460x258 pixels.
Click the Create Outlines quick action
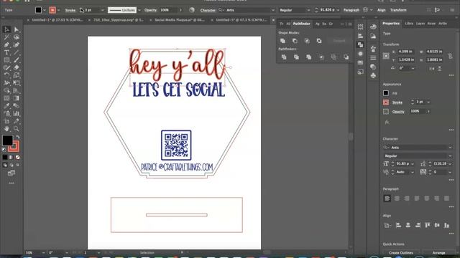point(401,253)
